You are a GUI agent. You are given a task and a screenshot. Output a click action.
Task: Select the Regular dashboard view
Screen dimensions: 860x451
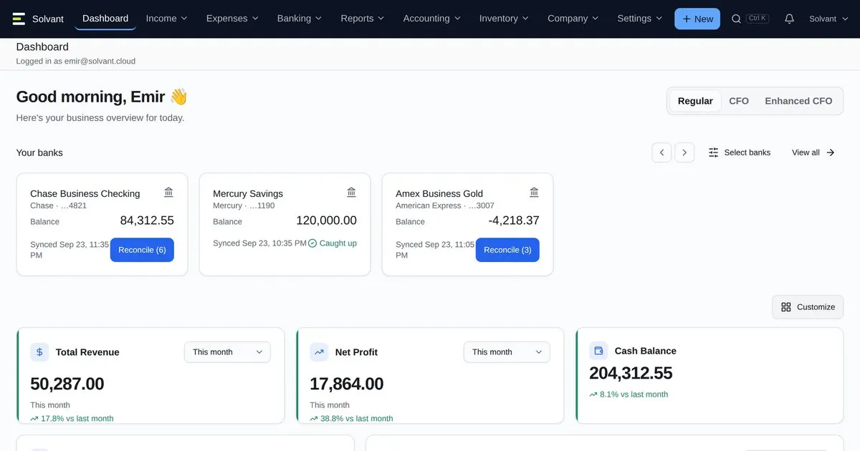pyautogui.click(x=695, y=101)
